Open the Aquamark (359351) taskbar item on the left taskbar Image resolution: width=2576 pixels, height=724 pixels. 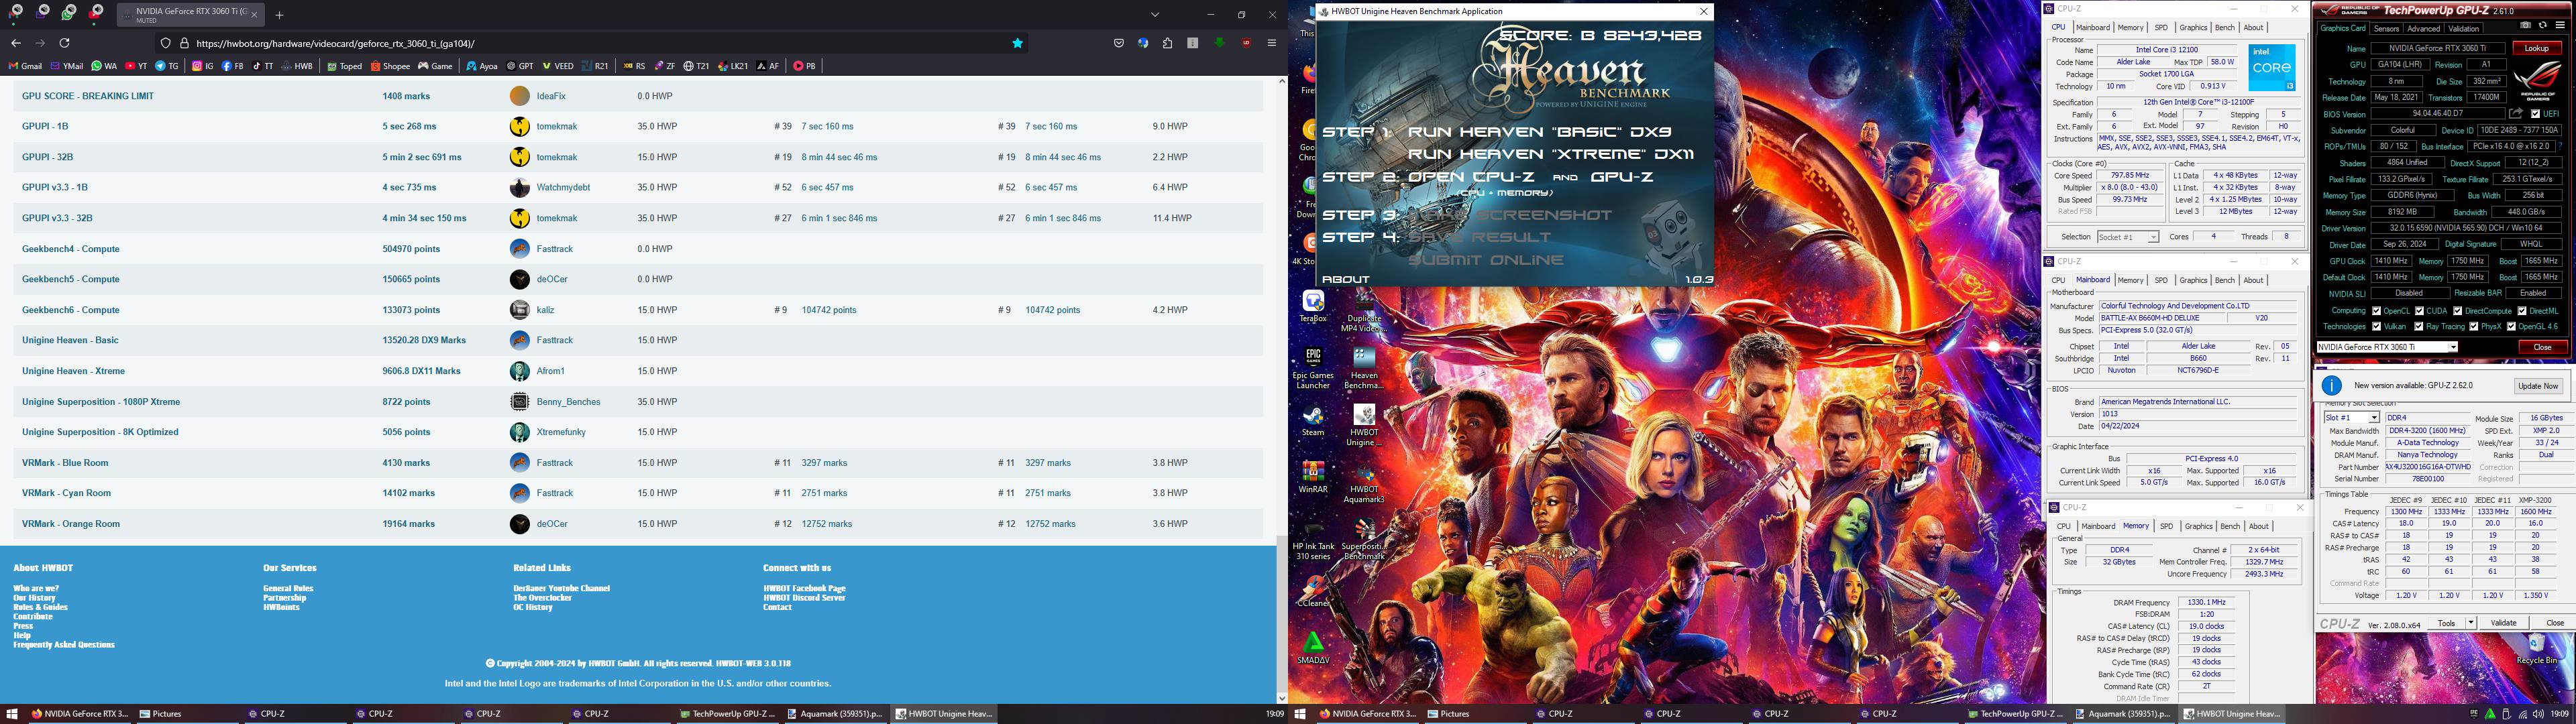(x=835, y=714)
